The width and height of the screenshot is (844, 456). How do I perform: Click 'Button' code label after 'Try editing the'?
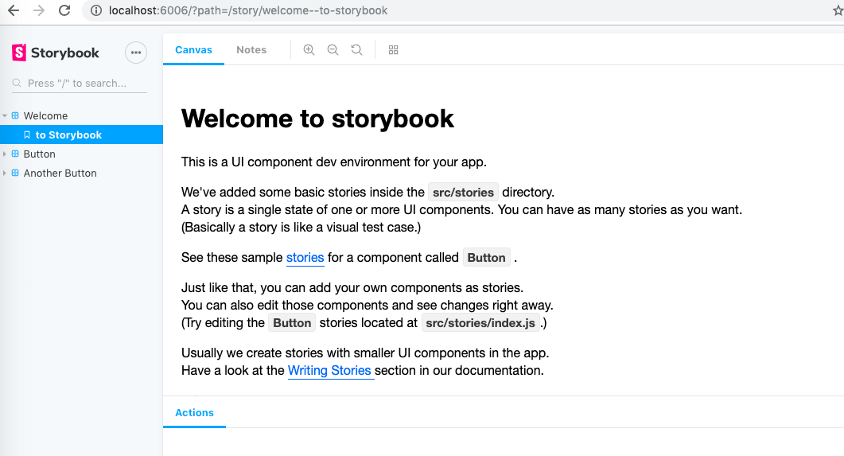pyautogui.click(x=292, y=323)
